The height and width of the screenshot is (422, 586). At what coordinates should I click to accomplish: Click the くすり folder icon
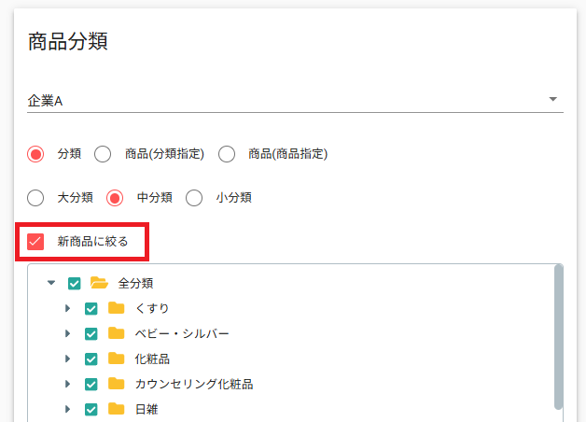tap(117, 308)
